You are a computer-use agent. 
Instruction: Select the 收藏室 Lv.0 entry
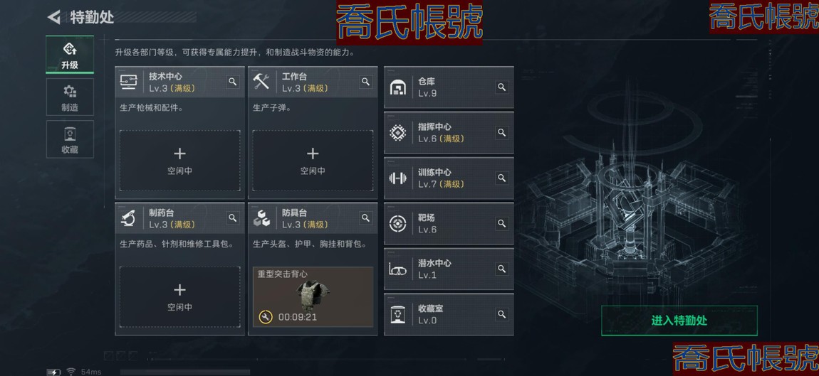click(x=449, y=314)
